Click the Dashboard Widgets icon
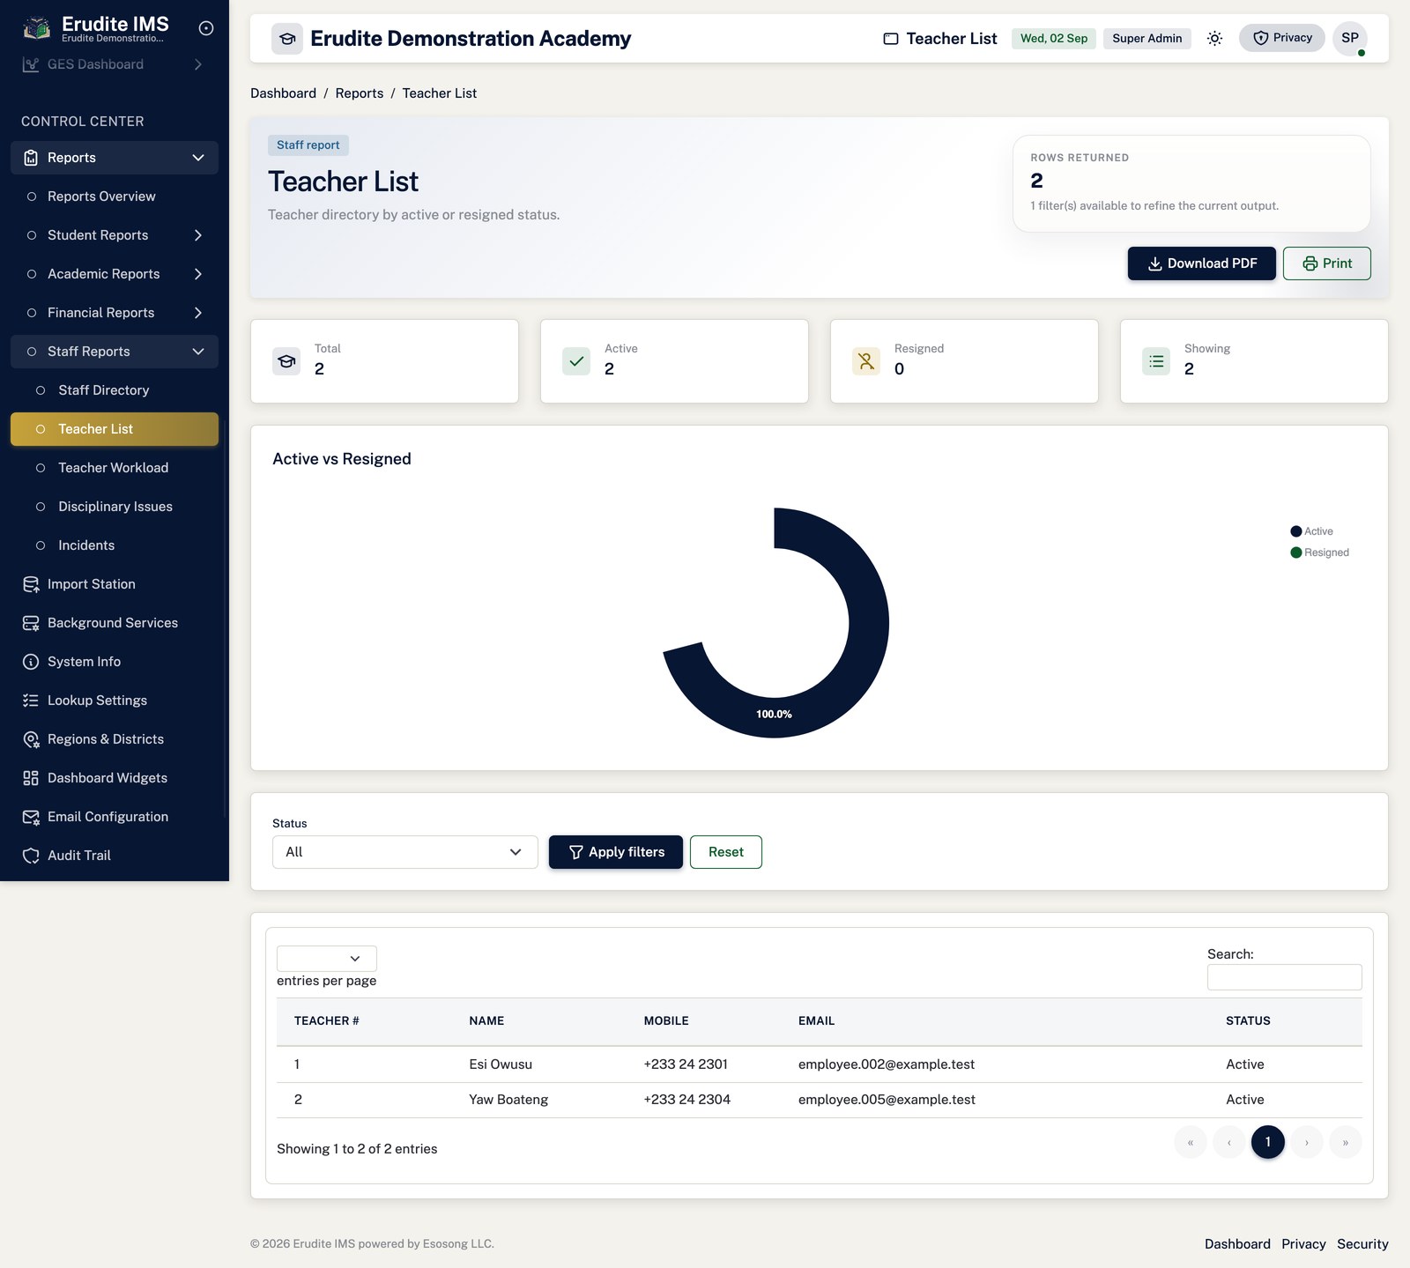 point(31,778)
